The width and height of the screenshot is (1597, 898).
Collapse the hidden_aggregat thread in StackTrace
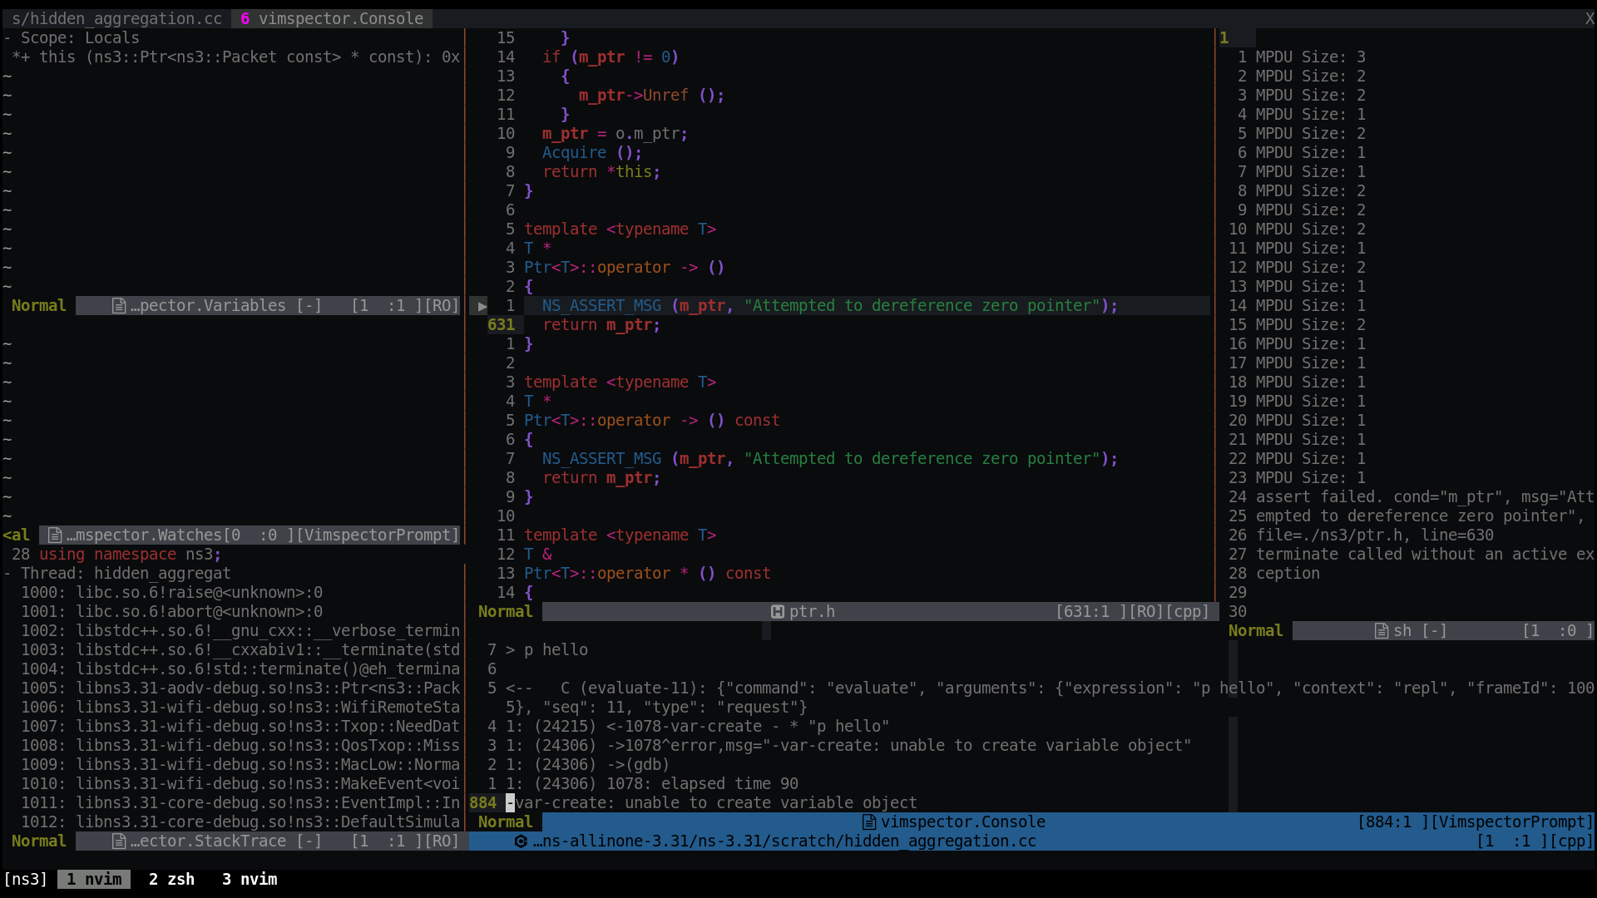[x=7, y=573]
